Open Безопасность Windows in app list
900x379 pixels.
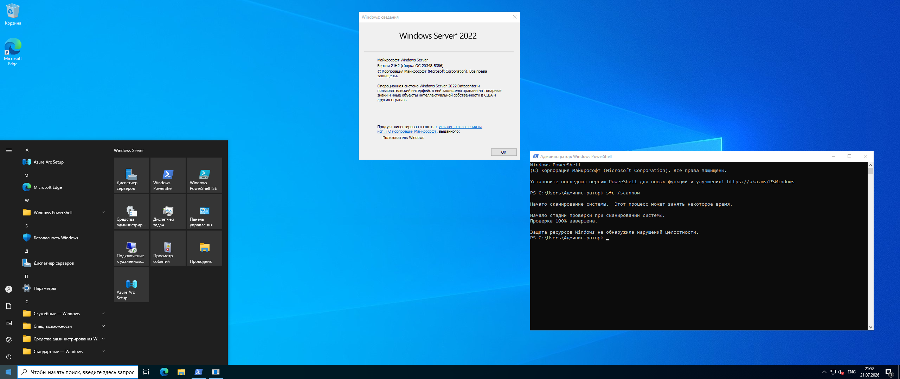(64, 238)
